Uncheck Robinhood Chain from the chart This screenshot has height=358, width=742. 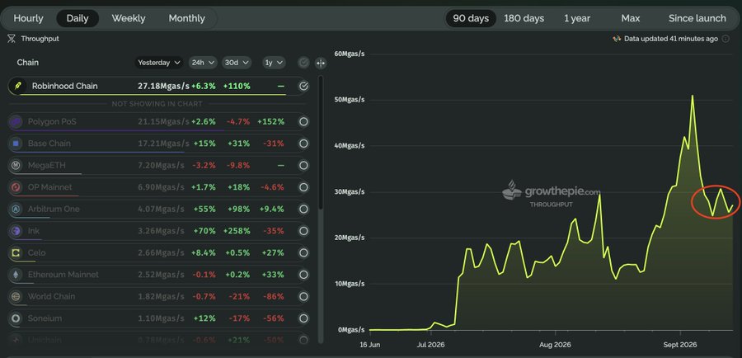pyautogui.click(x=303, y=86)
